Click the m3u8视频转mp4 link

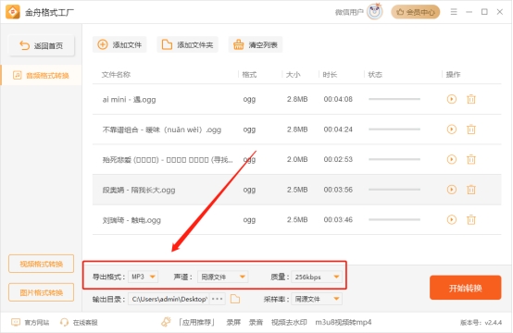tap(344, 323)
